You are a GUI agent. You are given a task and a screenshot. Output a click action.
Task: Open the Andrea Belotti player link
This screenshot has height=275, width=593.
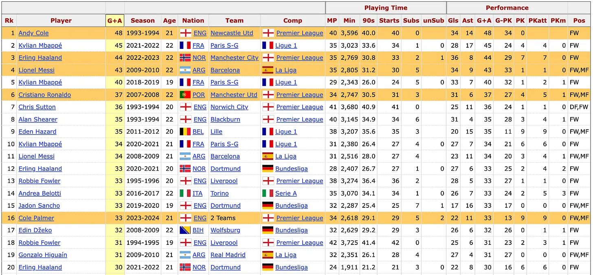40,193
